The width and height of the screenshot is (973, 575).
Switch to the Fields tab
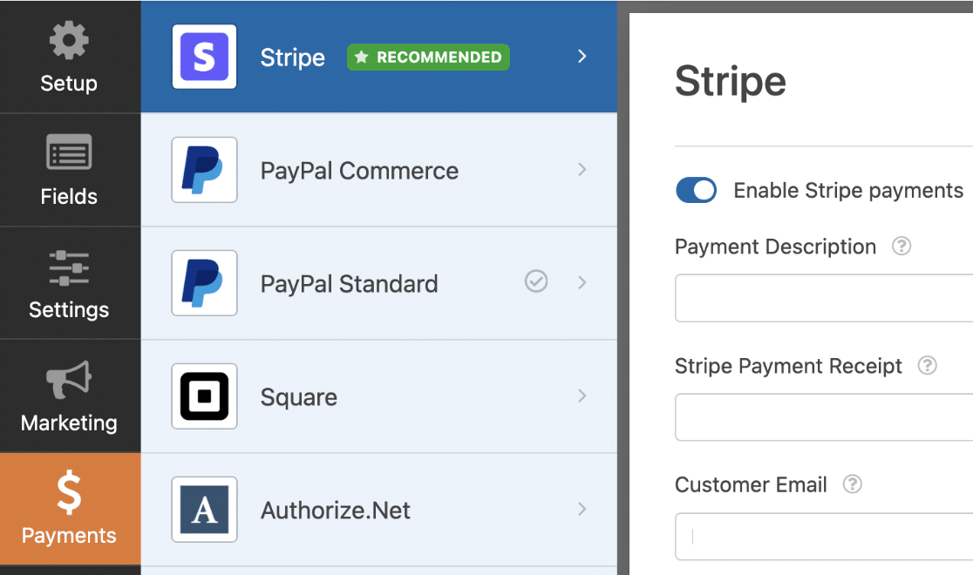pyautogui.click(x=70, y=167)
